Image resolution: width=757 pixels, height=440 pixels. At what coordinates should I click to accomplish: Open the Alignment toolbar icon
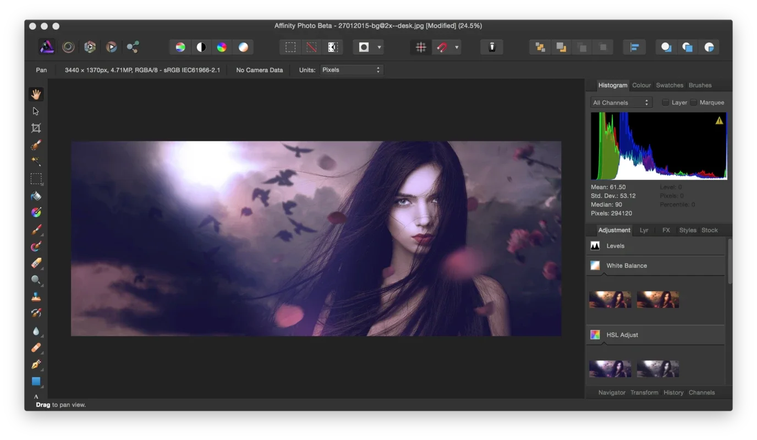click(634, 47)
